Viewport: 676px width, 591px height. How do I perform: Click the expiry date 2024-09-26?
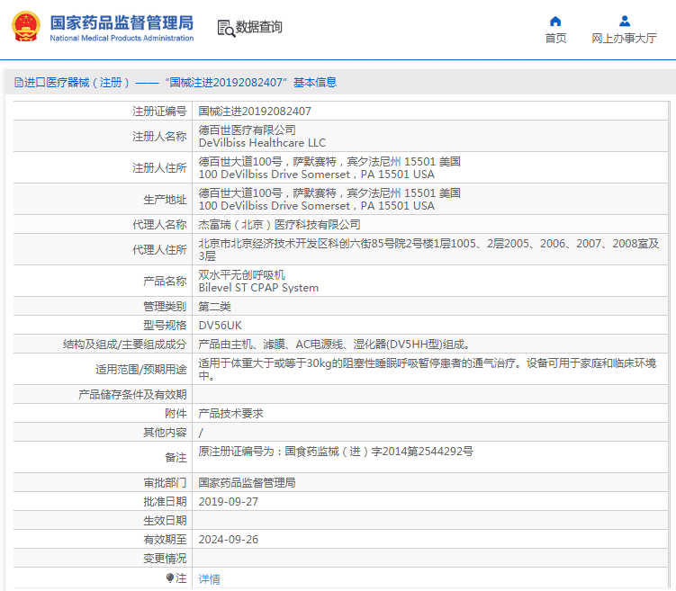point(227,540)
